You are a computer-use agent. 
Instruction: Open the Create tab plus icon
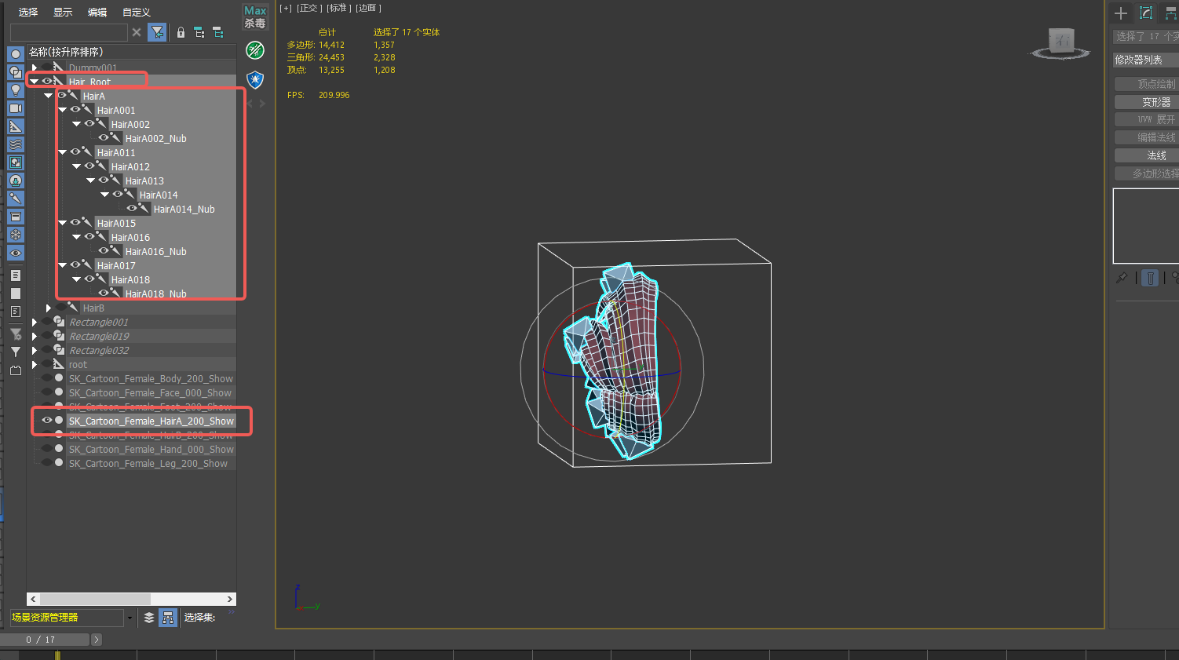[1121, 13]
